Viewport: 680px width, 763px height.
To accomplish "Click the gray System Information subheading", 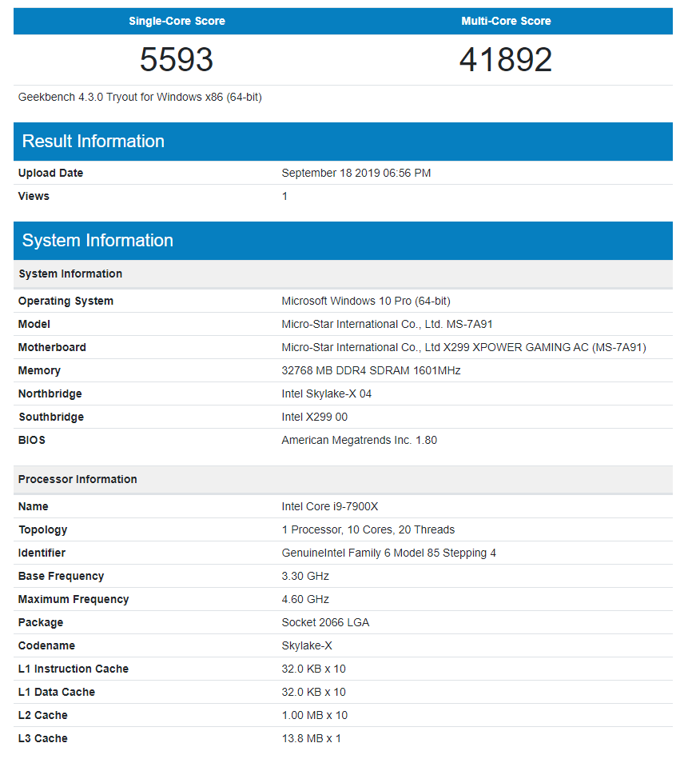I will pos(70,274).
